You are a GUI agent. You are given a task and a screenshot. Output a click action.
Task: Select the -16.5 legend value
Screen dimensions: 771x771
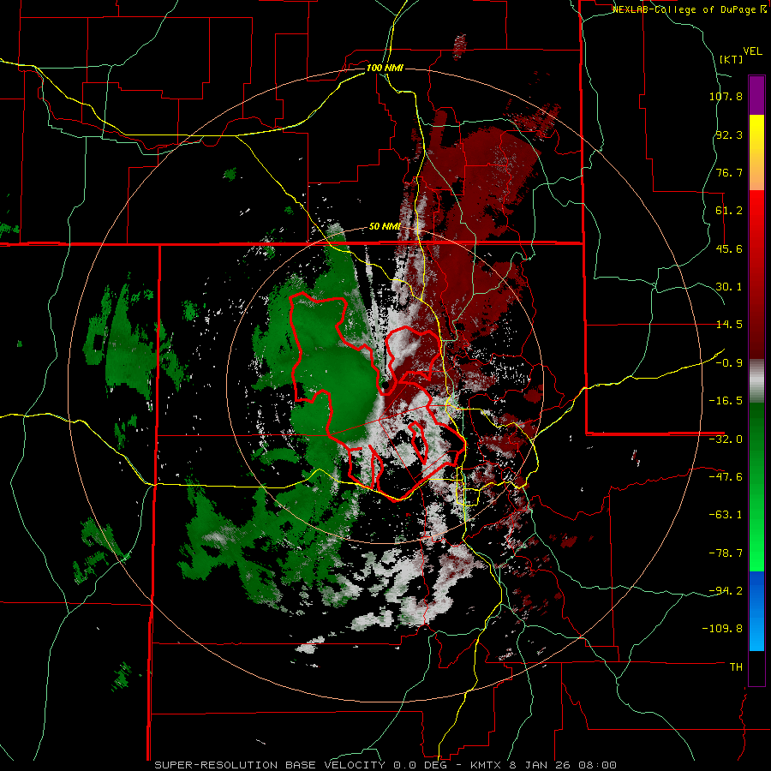[726, 401]
